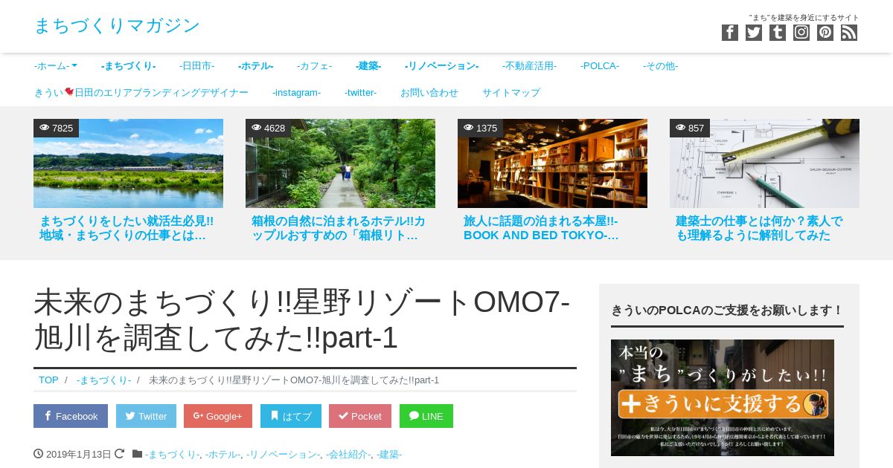
Task: Open article 箱根の自然に泊まれるホテル!!
Action: pyautogui.click(x=339, y=228)
